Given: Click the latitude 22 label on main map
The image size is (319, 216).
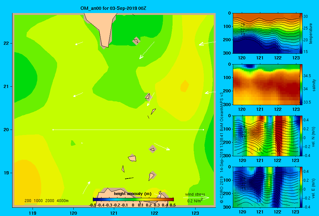Looking at the screenshot, I should coord(6,44).
